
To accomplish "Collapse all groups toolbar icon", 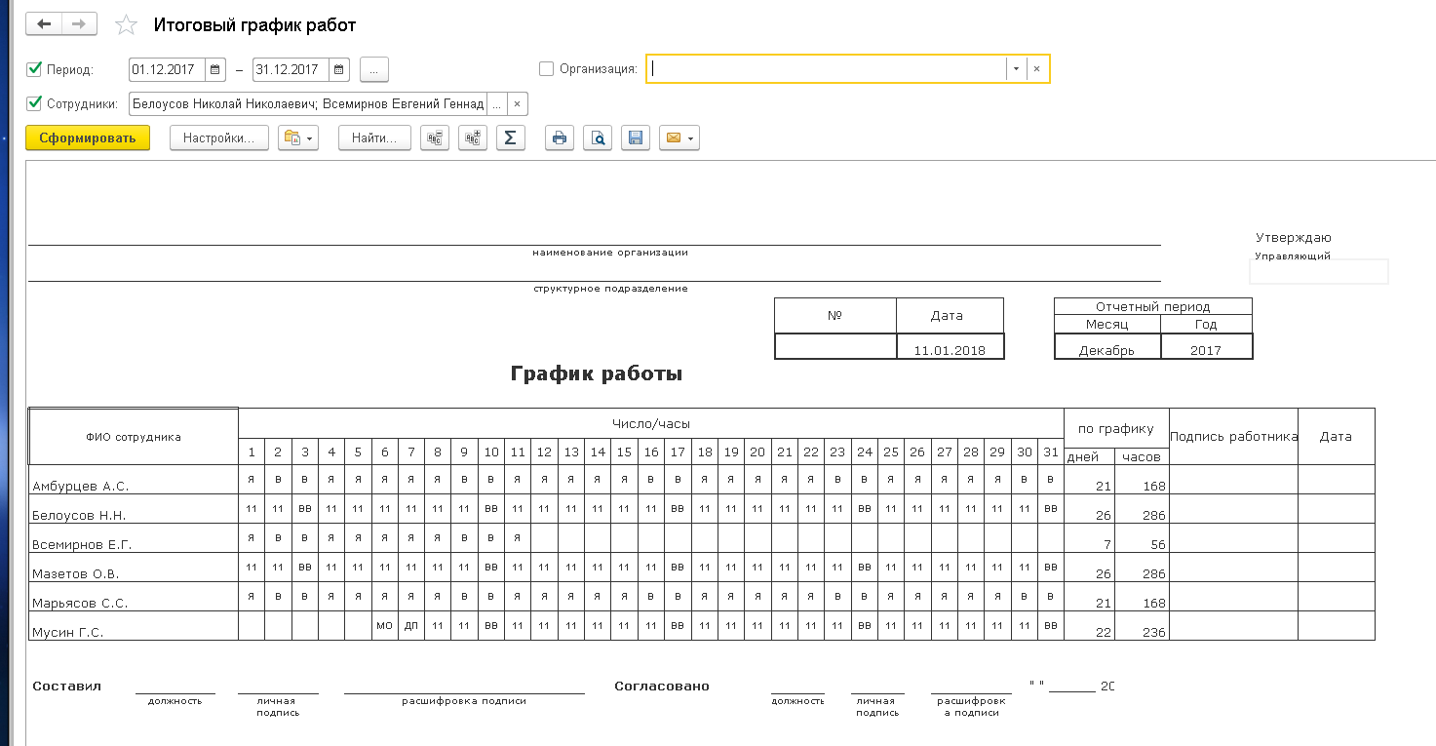I will point(435,138).
